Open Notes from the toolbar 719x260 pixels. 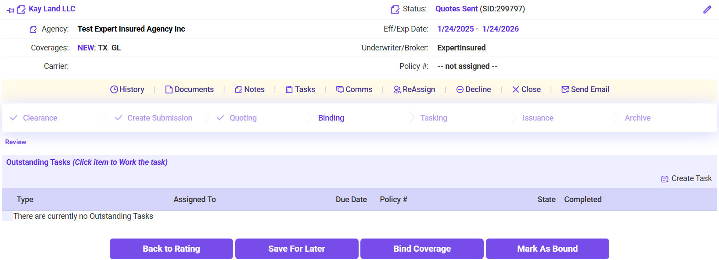[250, 89]
